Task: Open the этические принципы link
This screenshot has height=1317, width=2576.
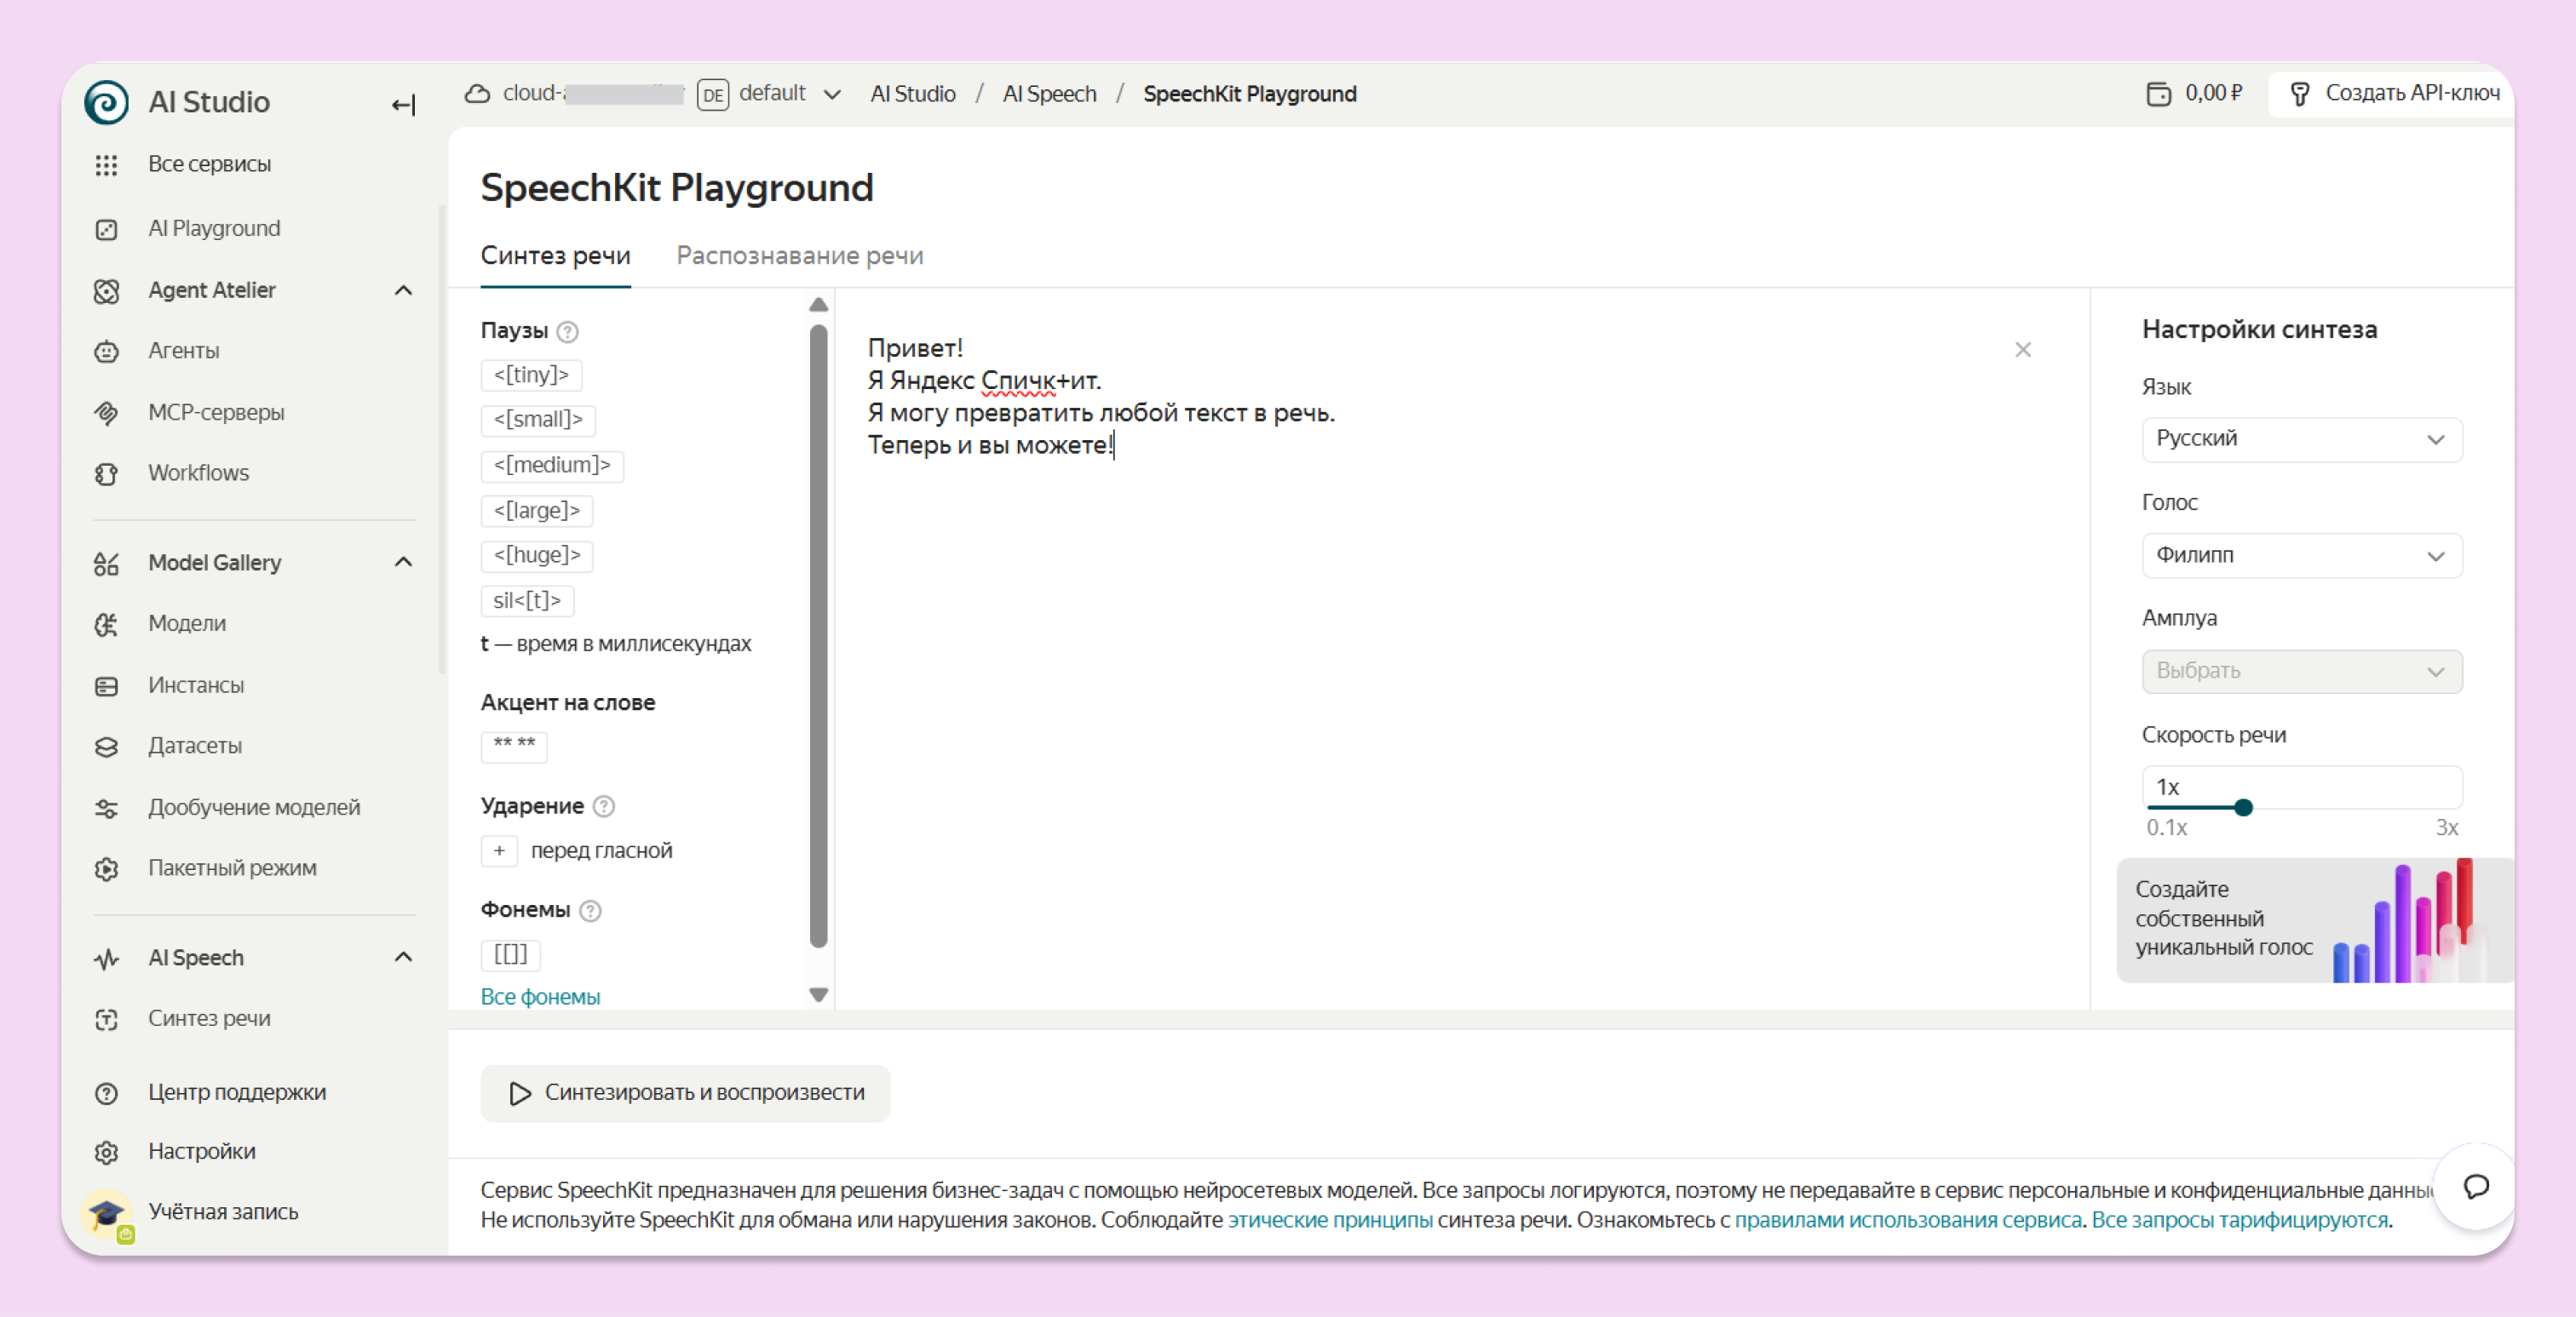Action: coord(1329,1220)
